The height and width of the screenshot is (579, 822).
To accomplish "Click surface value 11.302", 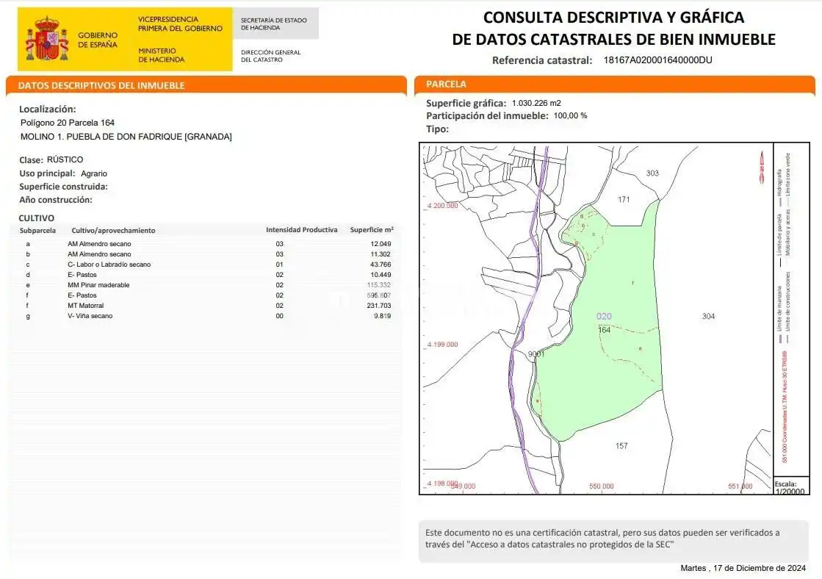I will tap(381, 254).
